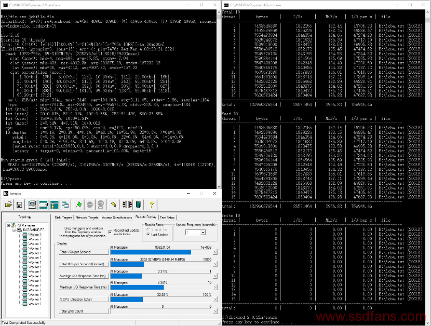Open system menu icon of diskspd cmd window
This screenshot has width=431, height=326.
226,5
